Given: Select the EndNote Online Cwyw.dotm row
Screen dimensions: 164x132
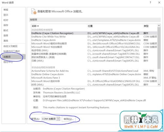Looking at the screenshot, I should point(94,74).
